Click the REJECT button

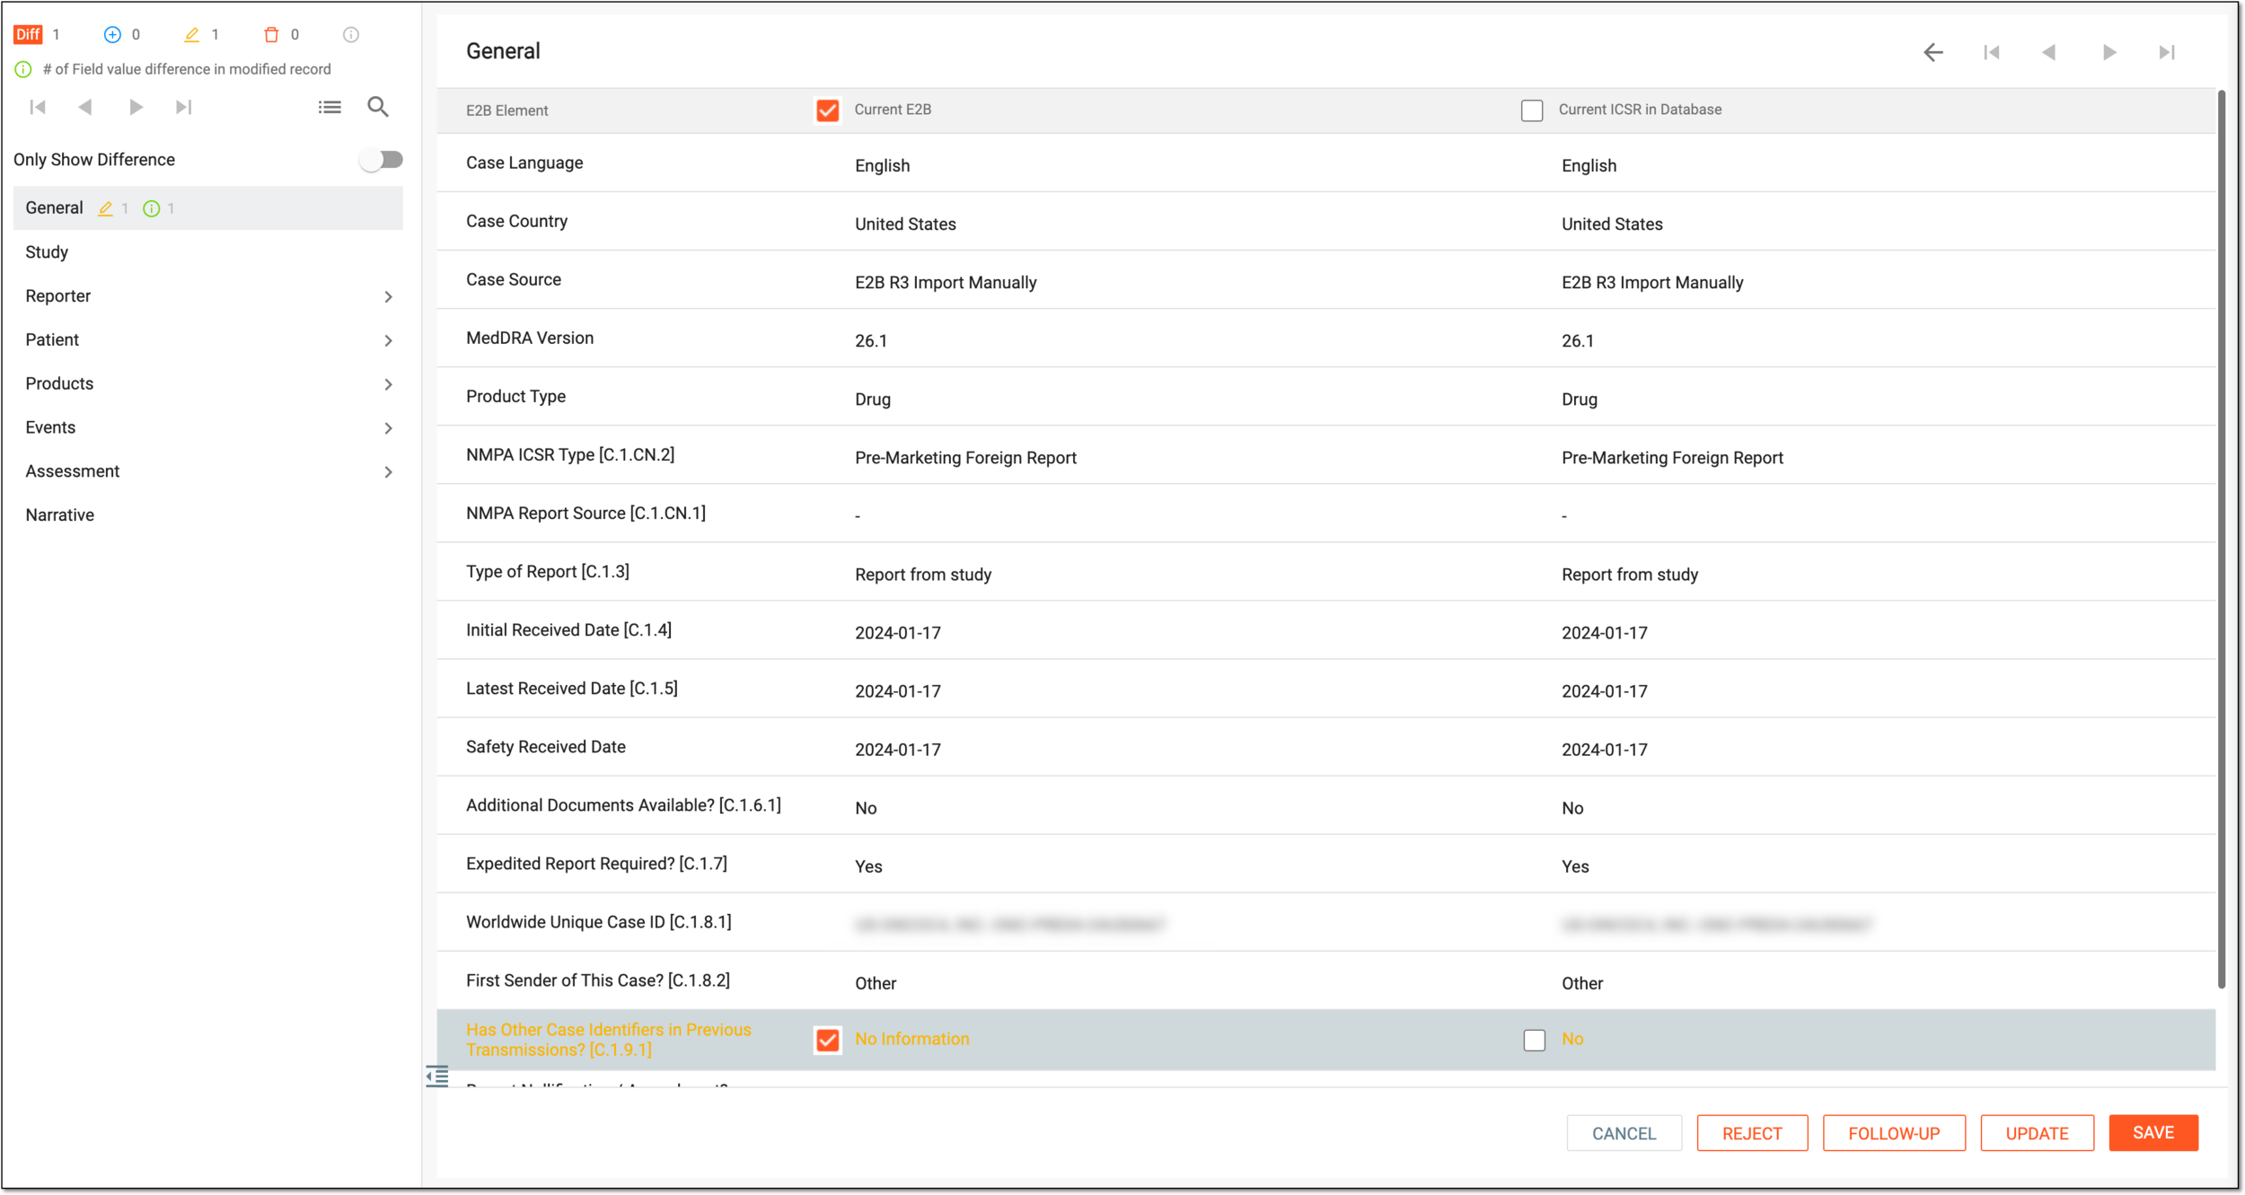[1752, 1133]
